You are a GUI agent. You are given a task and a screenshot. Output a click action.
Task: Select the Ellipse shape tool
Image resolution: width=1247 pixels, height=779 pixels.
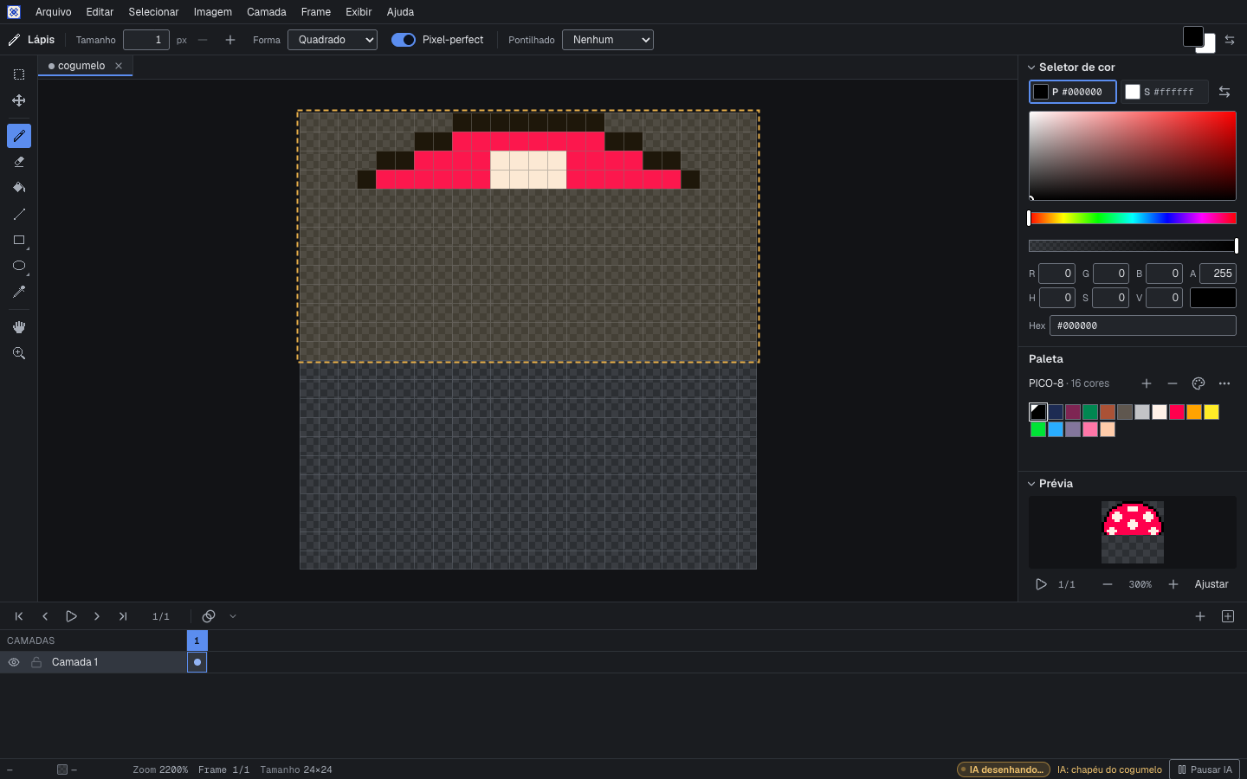(x=19, y=266)
